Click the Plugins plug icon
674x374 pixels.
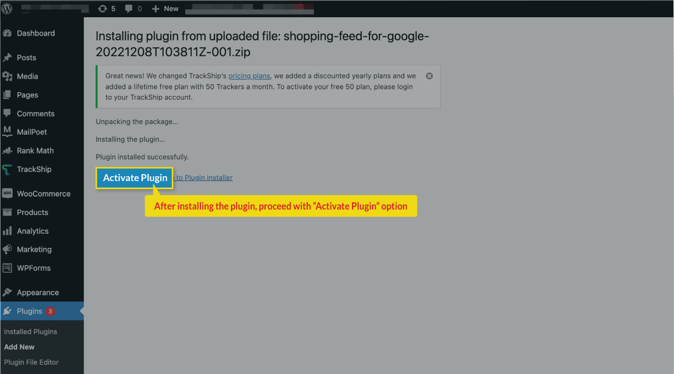point(7,311)
